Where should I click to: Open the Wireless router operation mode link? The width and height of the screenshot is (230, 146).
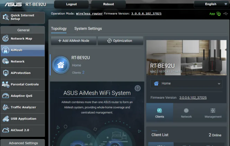[89, 14]
